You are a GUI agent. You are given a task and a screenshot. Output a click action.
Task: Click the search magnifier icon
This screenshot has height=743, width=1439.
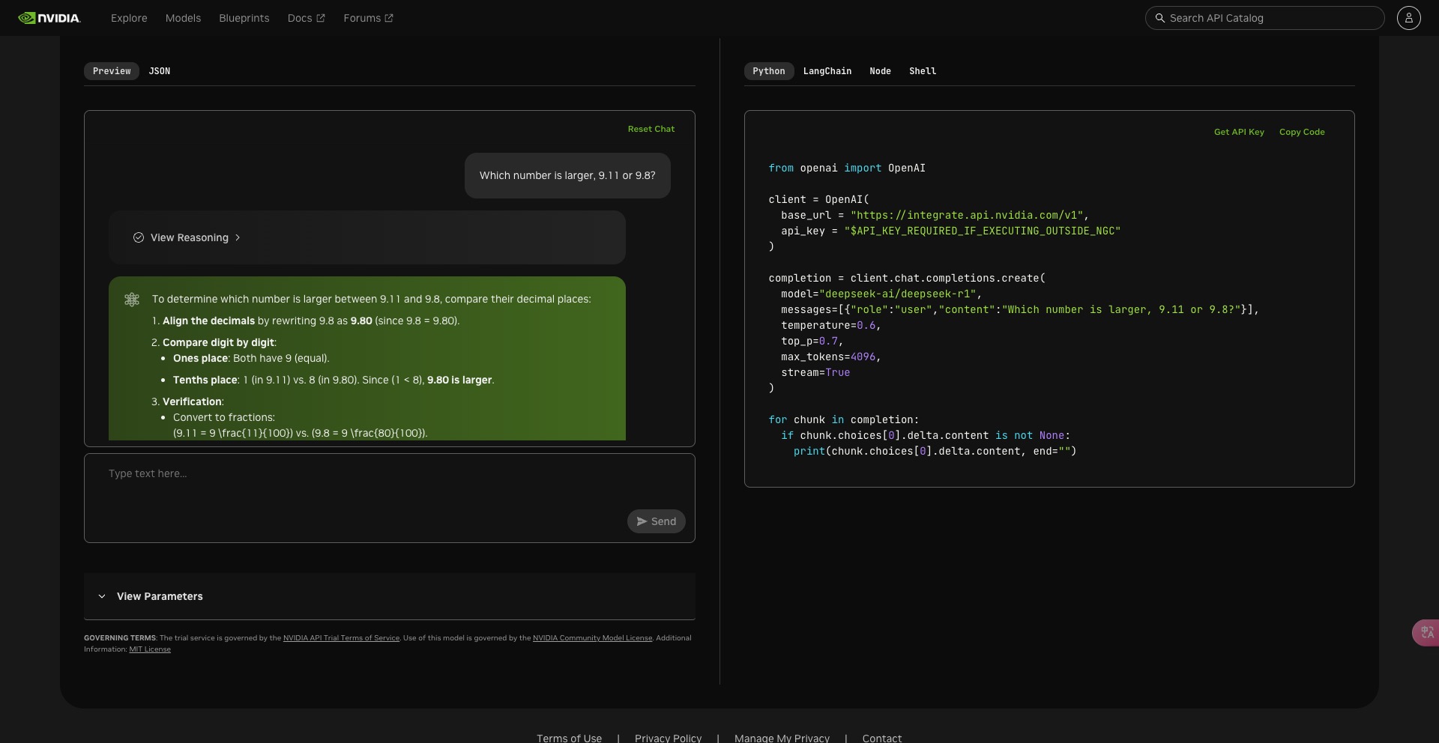click(1159, 18)
